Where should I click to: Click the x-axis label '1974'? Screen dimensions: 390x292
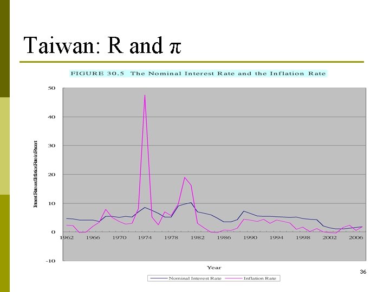tap(145, 237)
